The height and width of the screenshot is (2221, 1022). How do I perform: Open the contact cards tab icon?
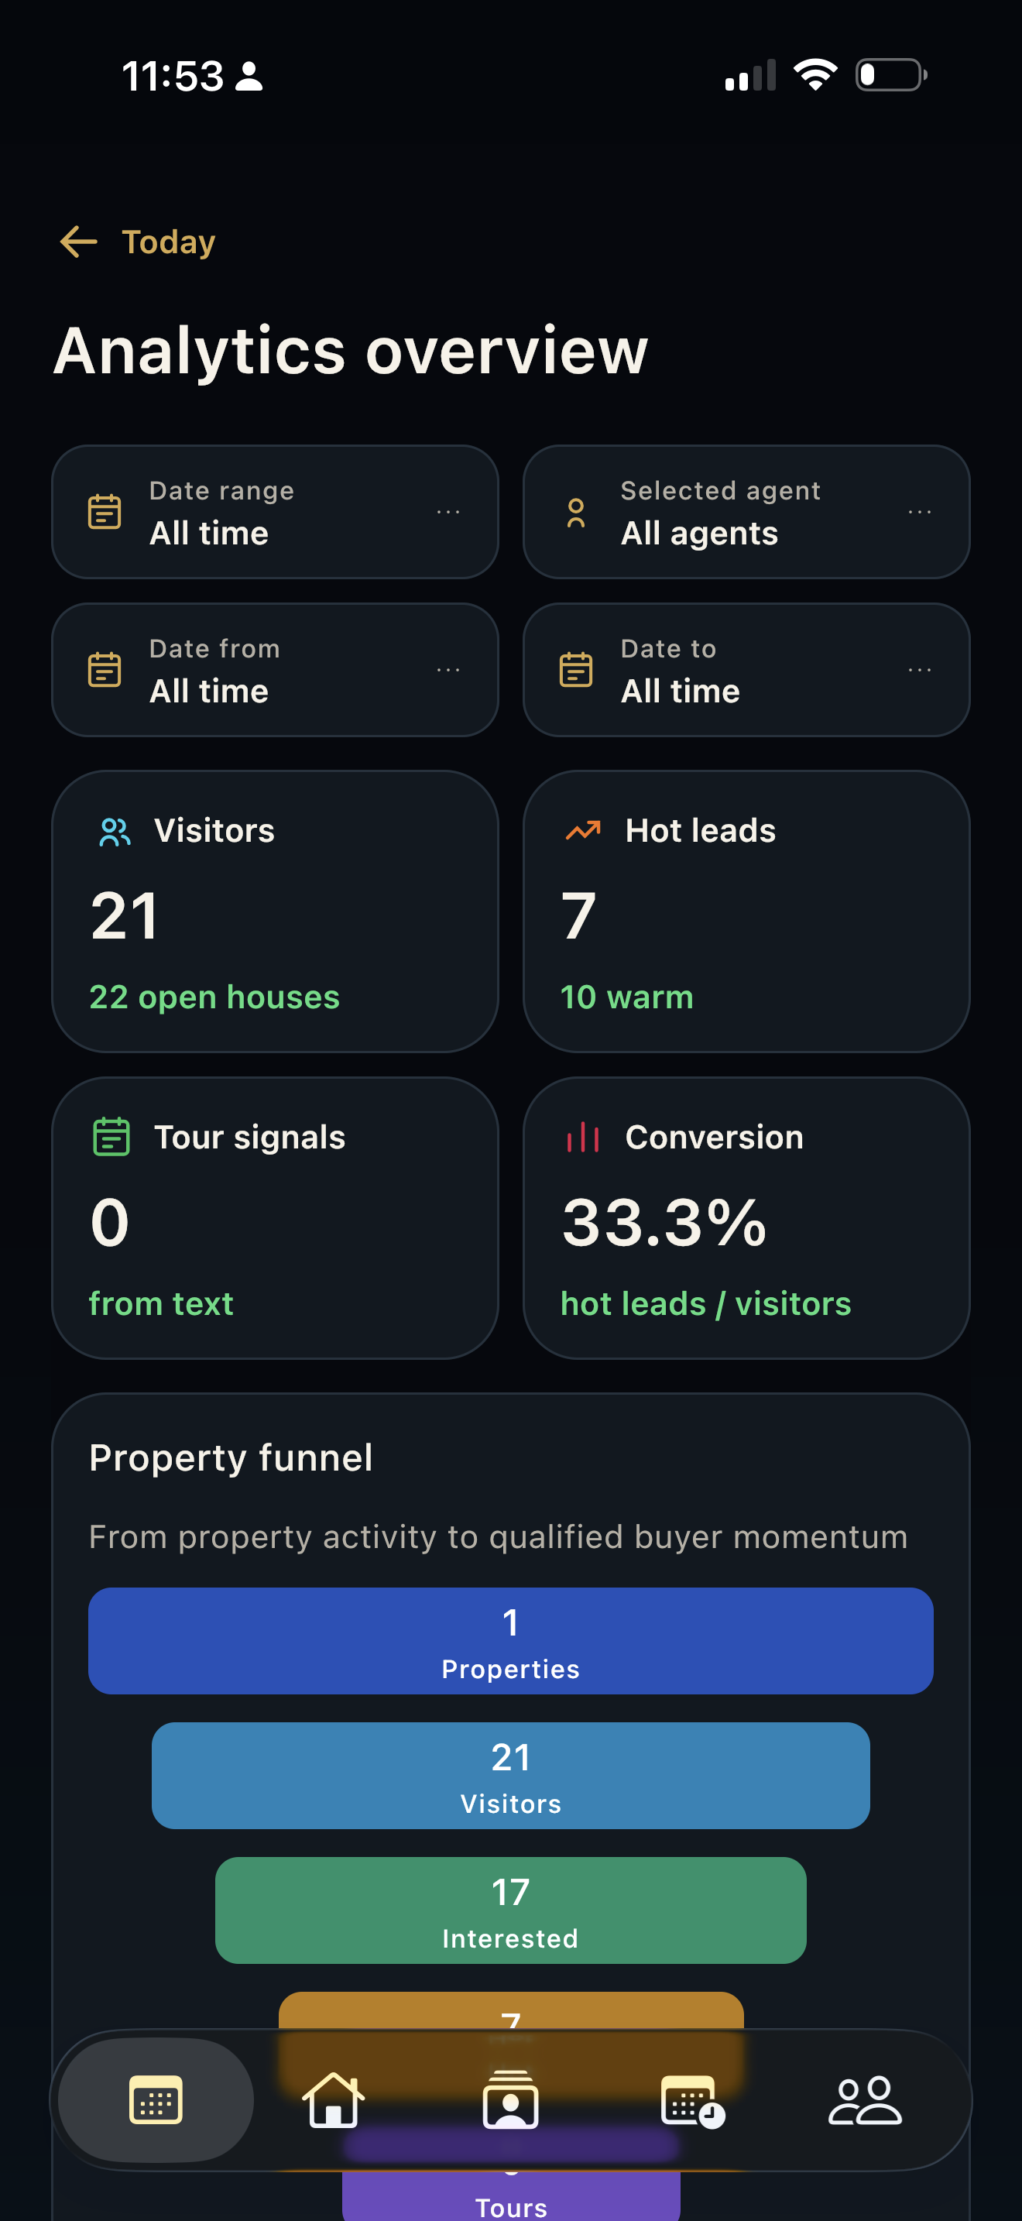coord(511,2099)
